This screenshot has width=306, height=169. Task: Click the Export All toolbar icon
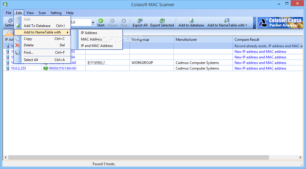[x=140, y=21]
